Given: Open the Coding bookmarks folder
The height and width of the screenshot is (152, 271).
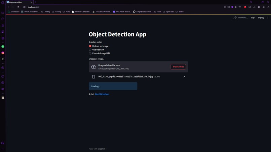Looking at the screenshot, I should click(x=56, y=12).
